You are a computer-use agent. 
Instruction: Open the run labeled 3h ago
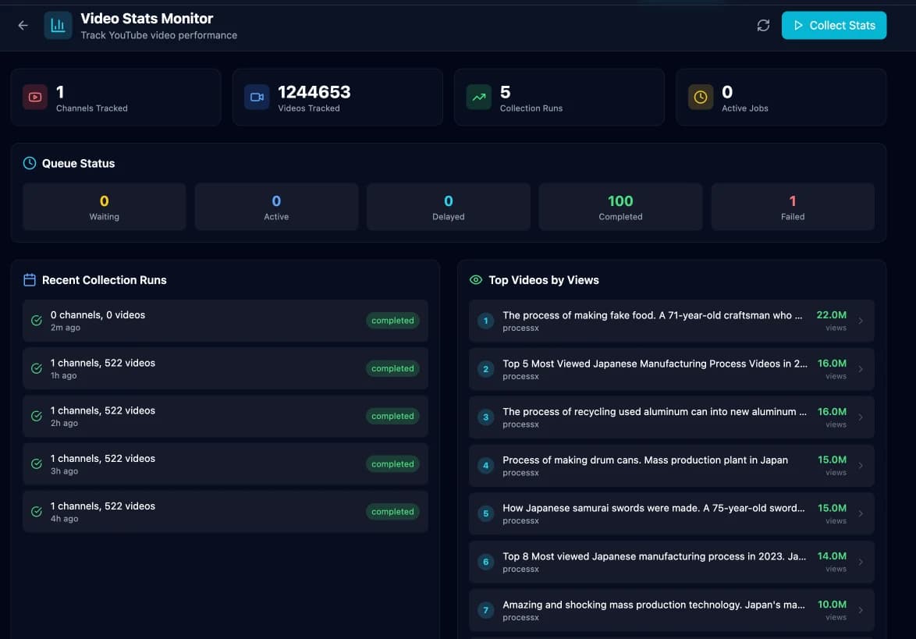click(225, 463)
